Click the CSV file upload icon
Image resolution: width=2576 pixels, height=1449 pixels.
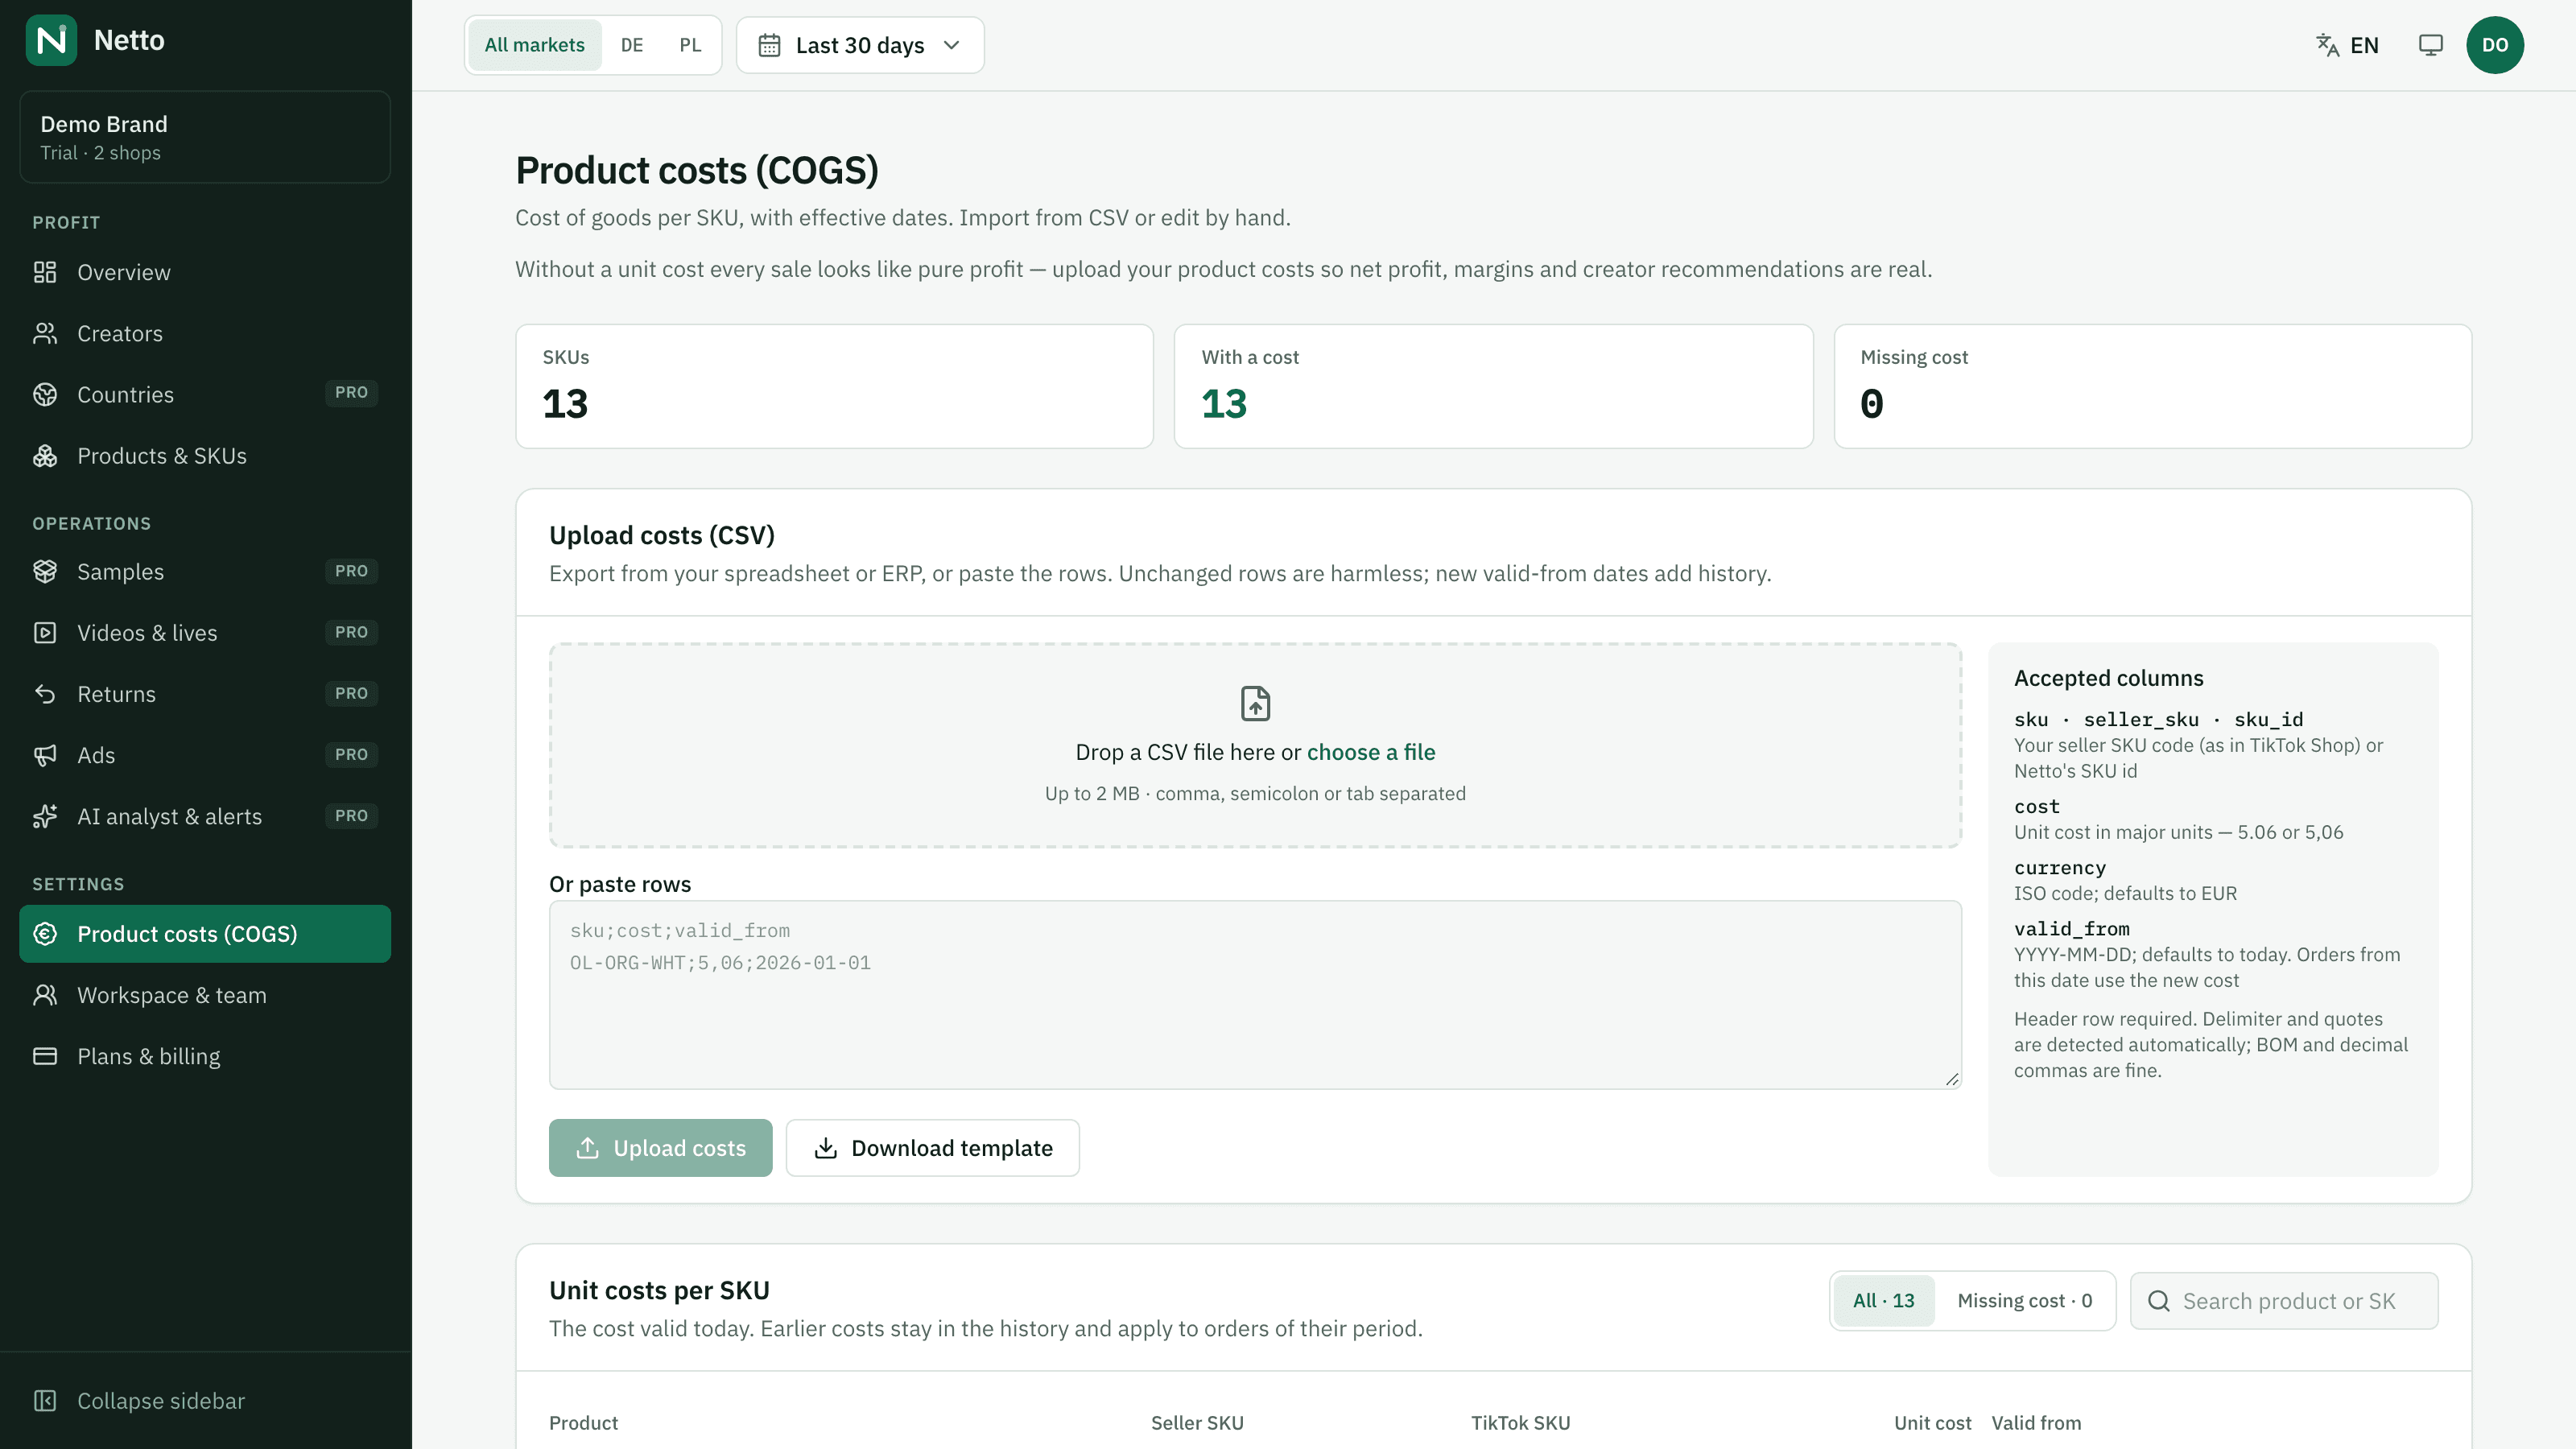pos(1255,703)
